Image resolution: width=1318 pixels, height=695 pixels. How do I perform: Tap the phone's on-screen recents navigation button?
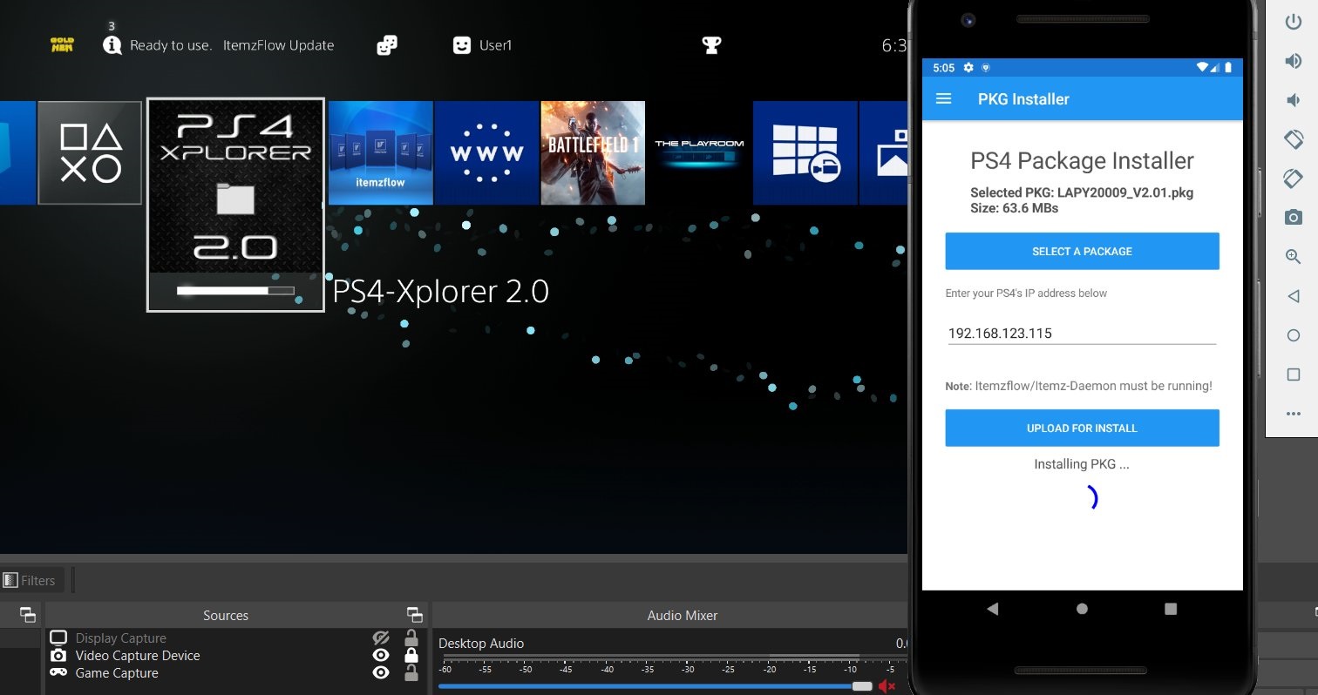point(1171,609)
